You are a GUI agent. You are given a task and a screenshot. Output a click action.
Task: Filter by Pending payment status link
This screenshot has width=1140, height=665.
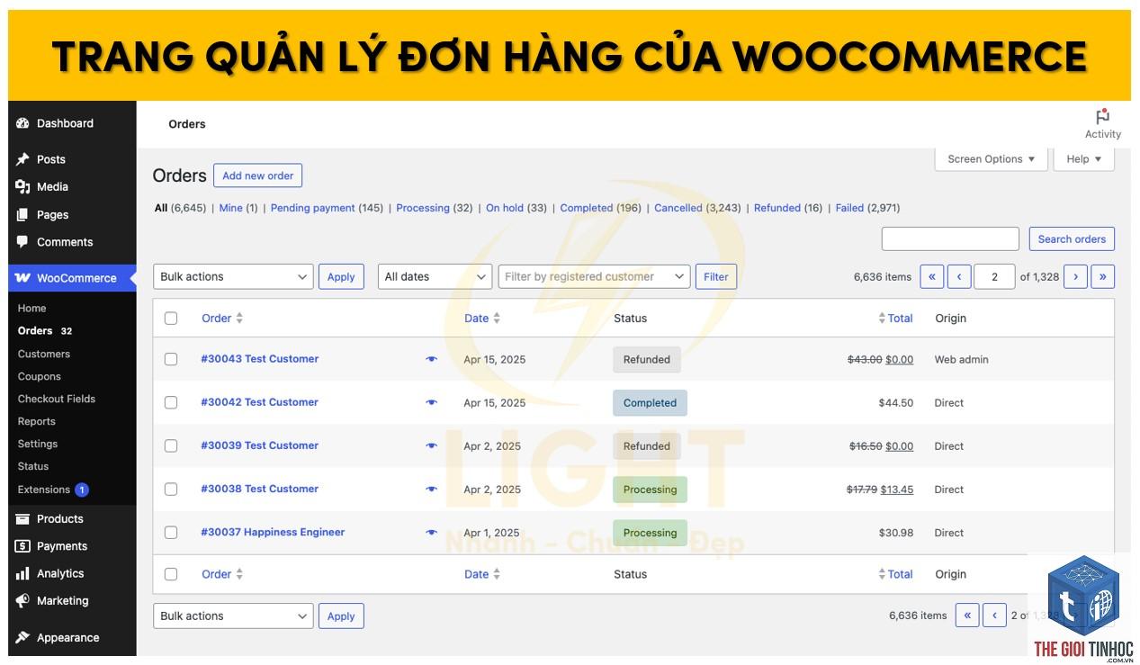pyautogui.click(x=313, y=208)
